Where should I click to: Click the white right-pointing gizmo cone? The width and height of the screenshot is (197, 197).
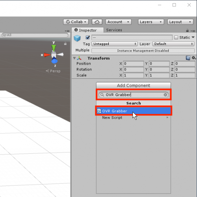point(60,54)
